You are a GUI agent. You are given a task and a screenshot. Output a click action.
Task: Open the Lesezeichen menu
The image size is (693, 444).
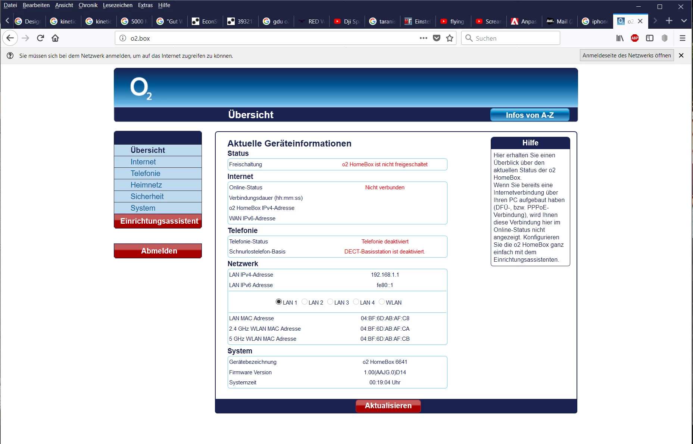118,5
